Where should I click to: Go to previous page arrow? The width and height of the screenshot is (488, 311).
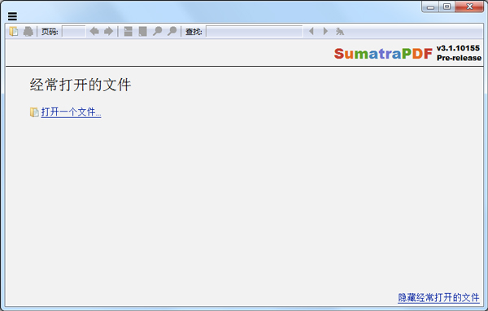tap(94, 31)
